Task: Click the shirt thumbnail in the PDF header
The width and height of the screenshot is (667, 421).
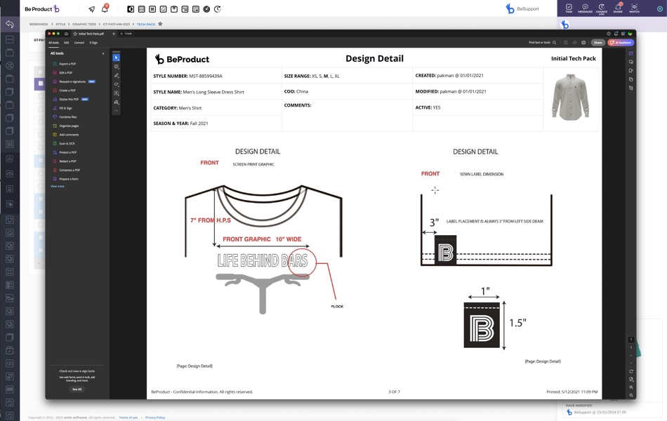Action: tap(571, 98)
